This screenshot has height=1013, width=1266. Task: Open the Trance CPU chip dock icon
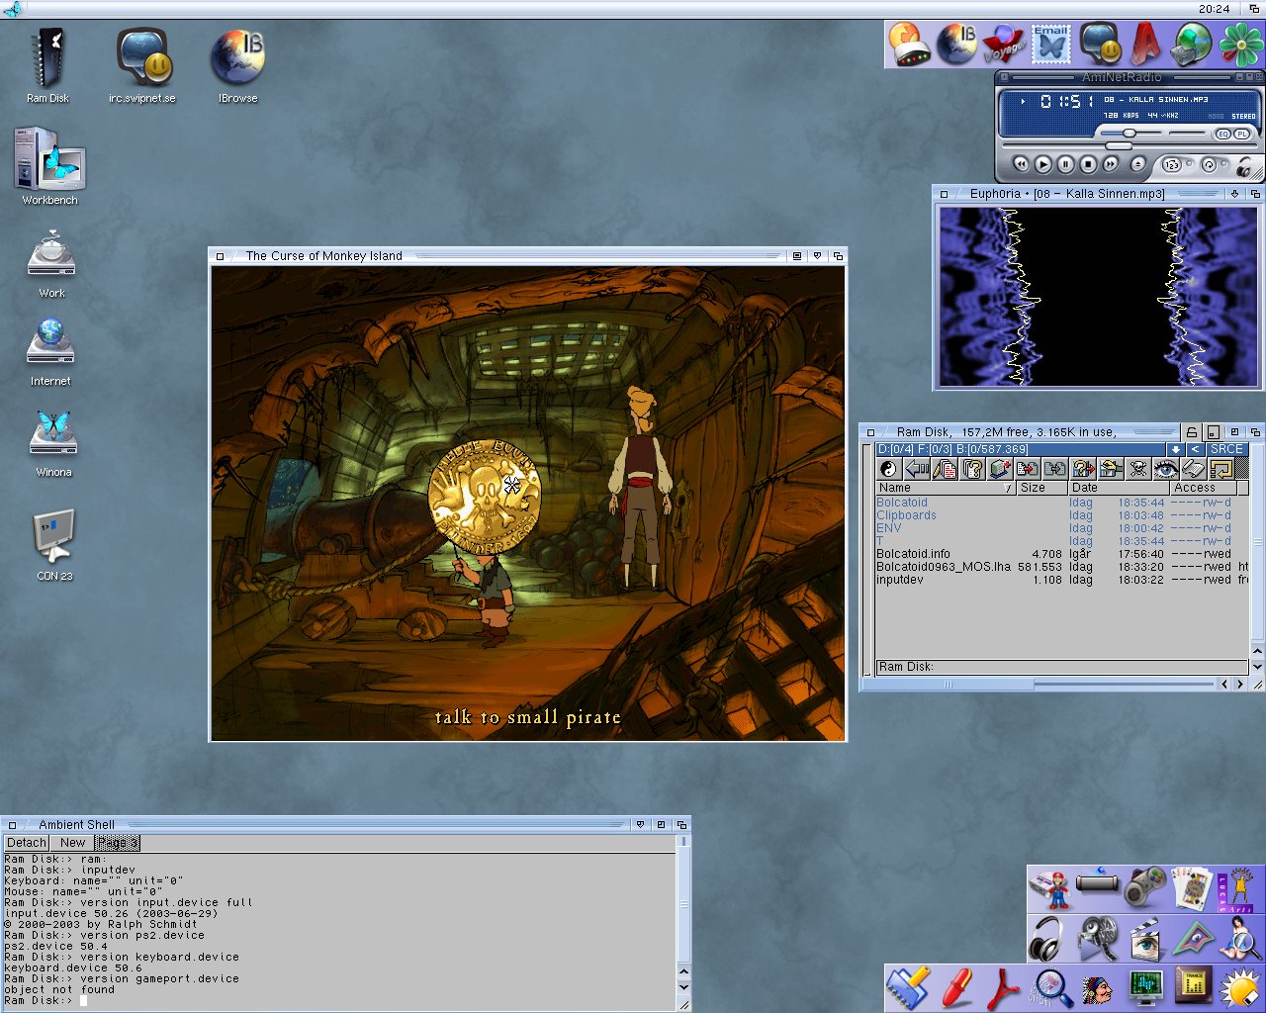click(1193, 987)
